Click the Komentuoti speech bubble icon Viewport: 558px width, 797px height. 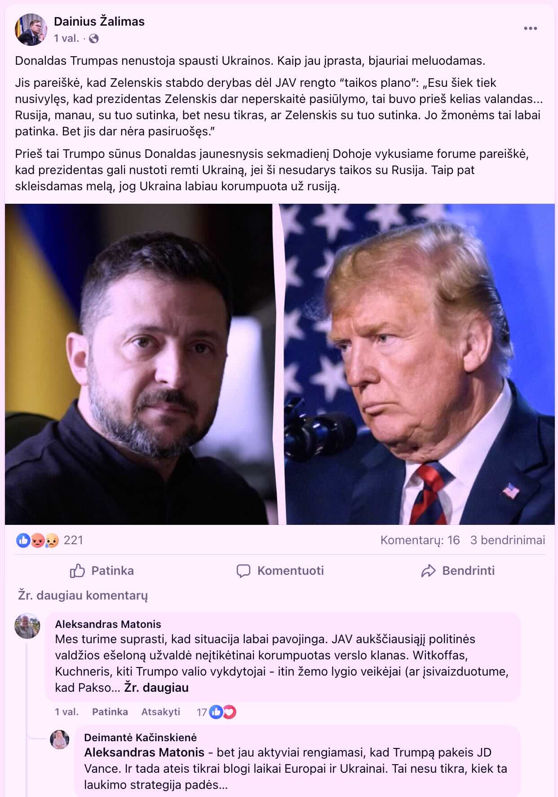(244, 571)
